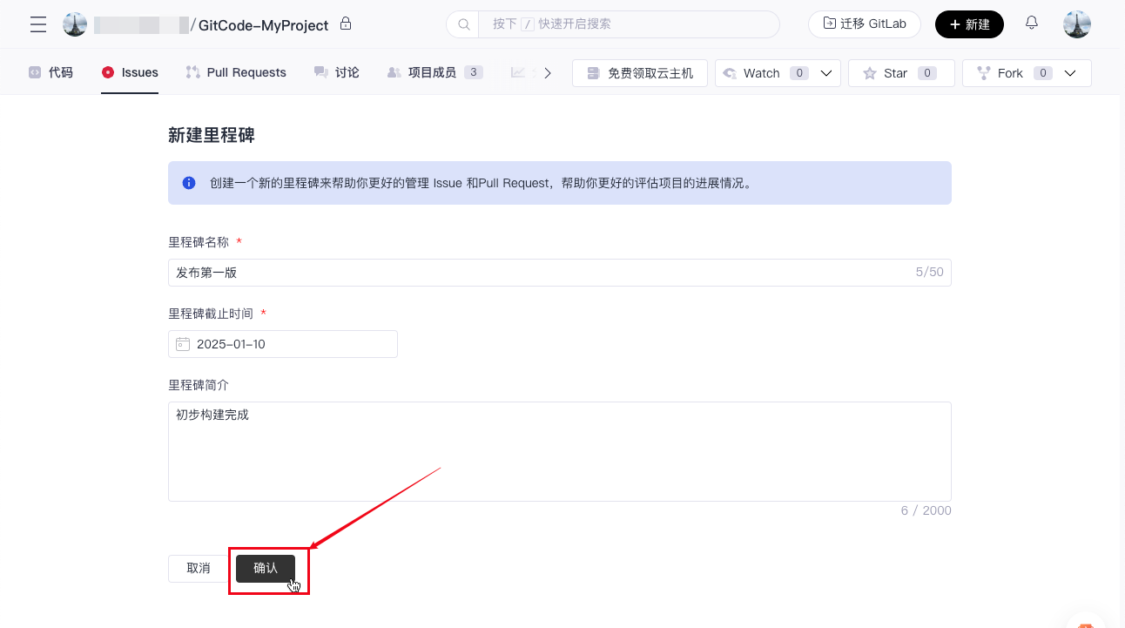Open the hamburger menu icon
The height and width of the screenshot is (628, 1125).
tap(38, 24)
